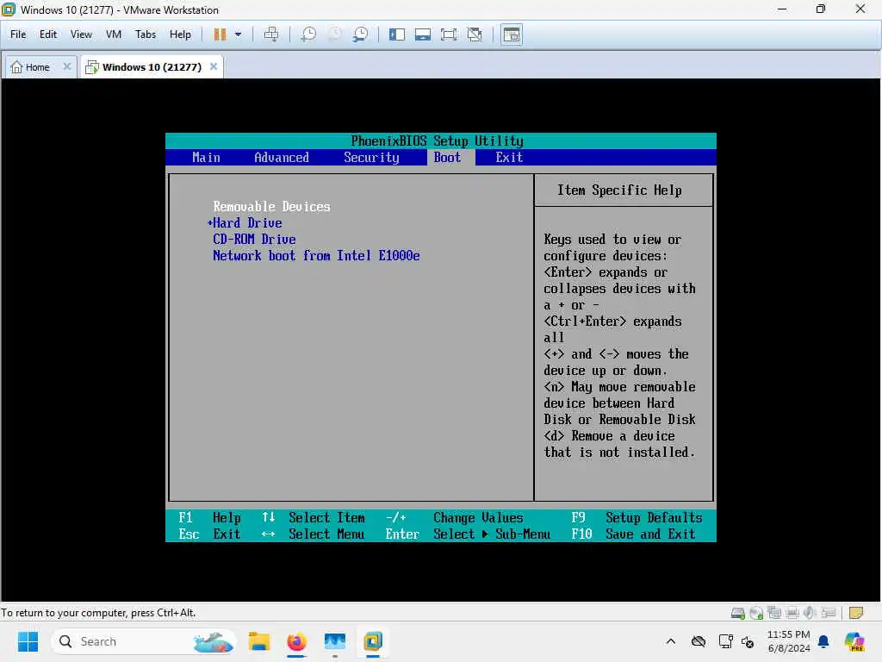Open the VM menu
This screenshot has width=882, height=662.
coord(114,34)
